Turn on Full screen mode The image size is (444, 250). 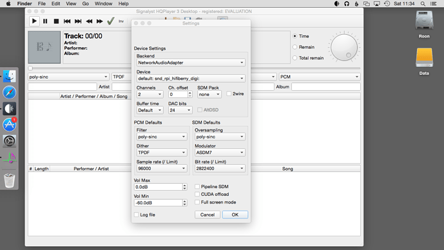(197, 202)
